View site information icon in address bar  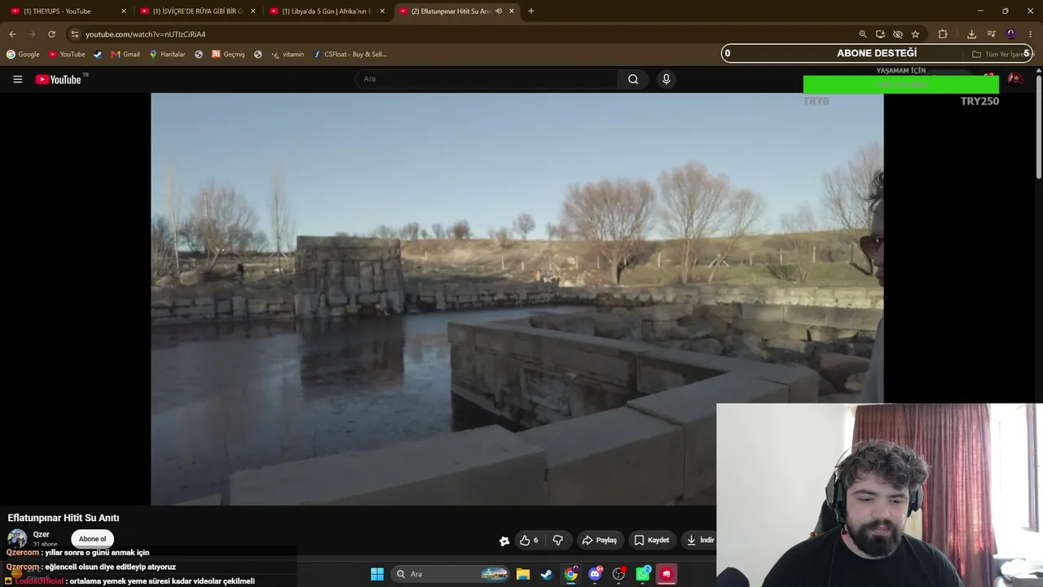[x=74, y=34]
